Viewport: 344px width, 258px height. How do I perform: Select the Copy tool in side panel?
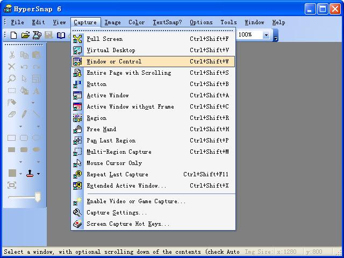click(x=24, y=55)
